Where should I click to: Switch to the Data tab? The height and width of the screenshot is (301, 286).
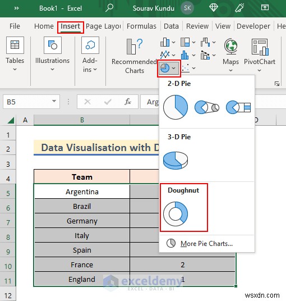pos(171,26)
